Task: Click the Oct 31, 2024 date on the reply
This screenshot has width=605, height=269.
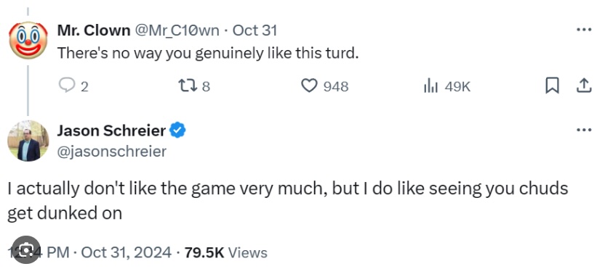Action: tap(127, 253)
